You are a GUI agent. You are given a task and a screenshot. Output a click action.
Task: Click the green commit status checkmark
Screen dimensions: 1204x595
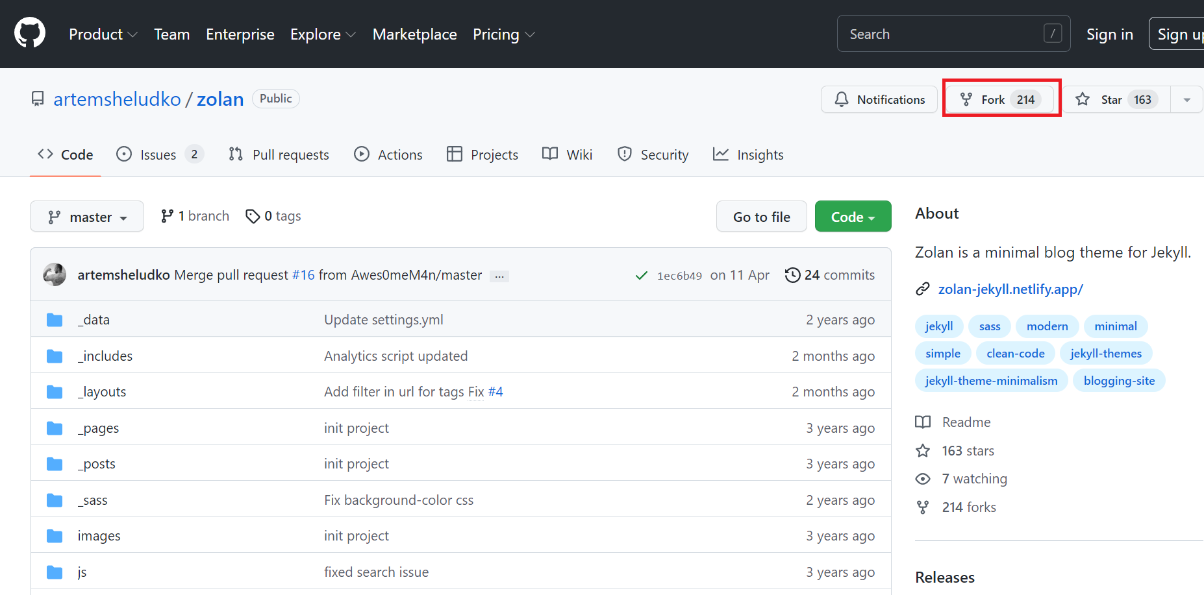coord(641,276)
